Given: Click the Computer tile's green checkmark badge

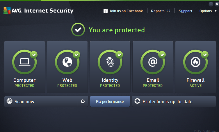Looking at the screenshot, I should click(34, 54).
